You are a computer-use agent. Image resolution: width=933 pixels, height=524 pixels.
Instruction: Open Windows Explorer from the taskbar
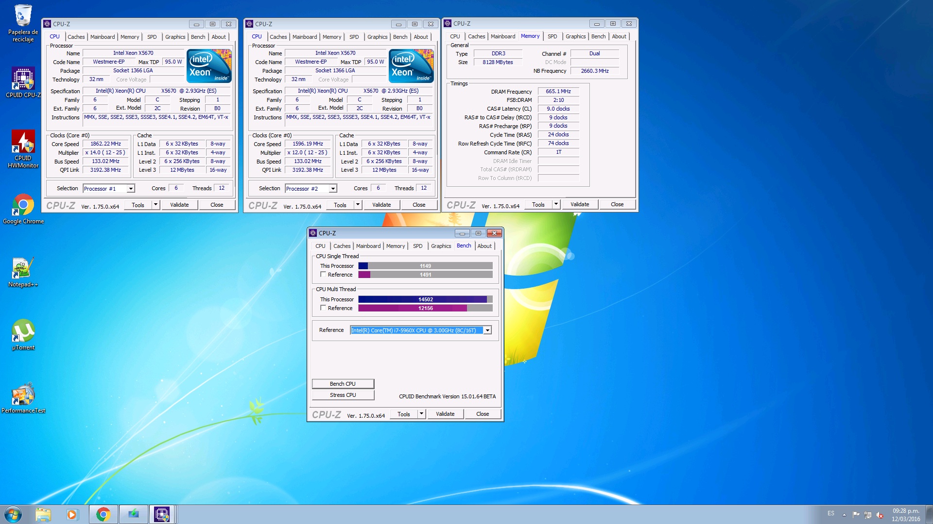43,514
